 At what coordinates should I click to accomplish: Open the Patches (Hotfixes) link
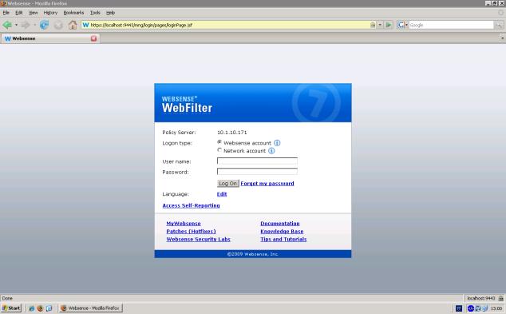point(191,231)
